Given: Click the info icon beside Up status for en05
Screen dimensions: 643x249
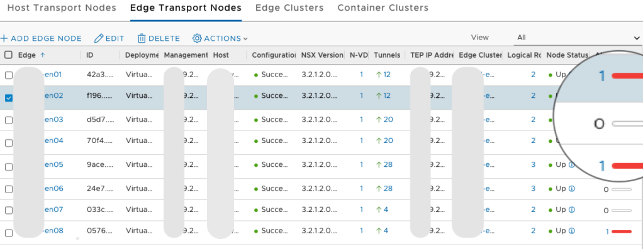Looking at the screenshot, I should click(x=572, y=164).
